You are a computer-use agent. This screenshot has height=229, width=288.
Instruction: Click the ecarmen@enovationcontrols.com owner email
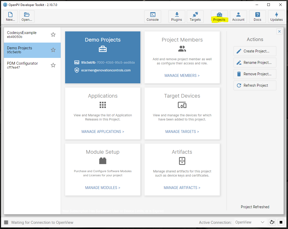pos(106,70)
